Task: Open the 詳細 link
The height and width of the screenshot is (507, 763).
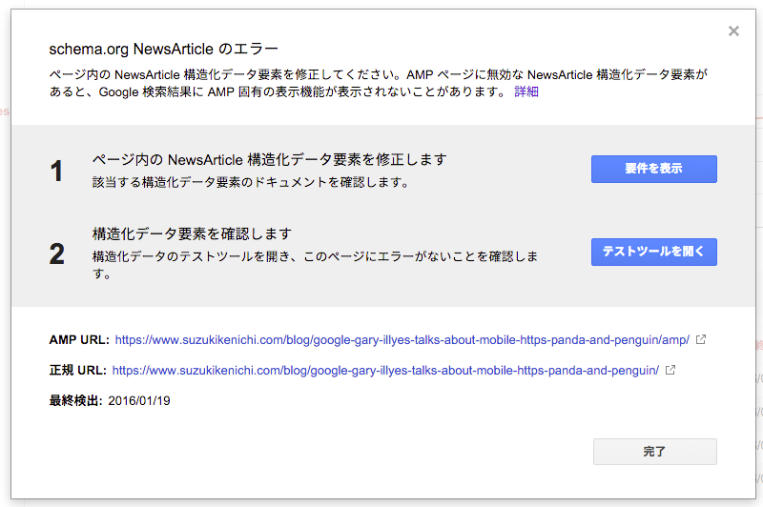Action: [526, 91]
